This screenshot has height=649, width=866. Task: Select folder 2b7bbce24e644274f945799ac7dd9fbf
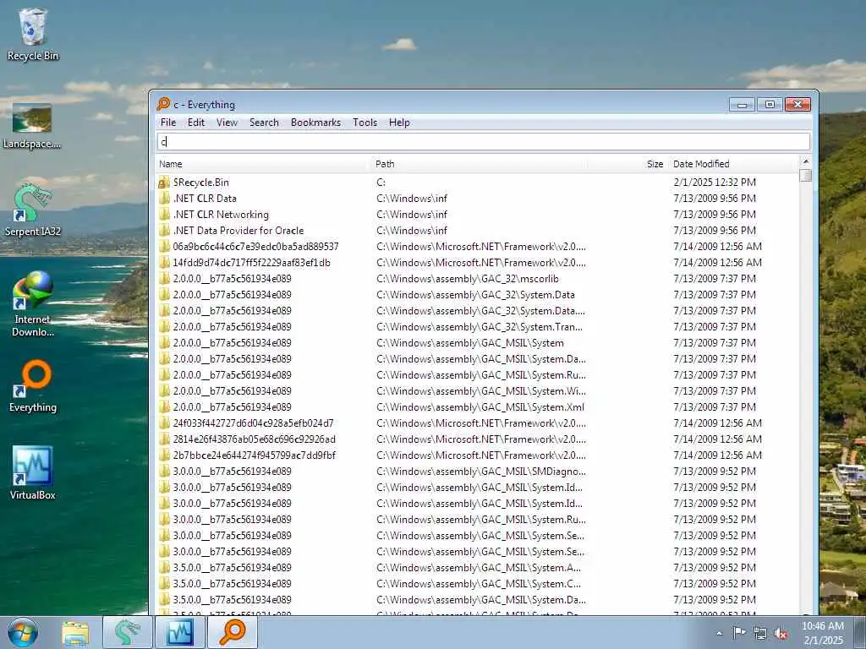pyautogui.click(x=254, y=455)
